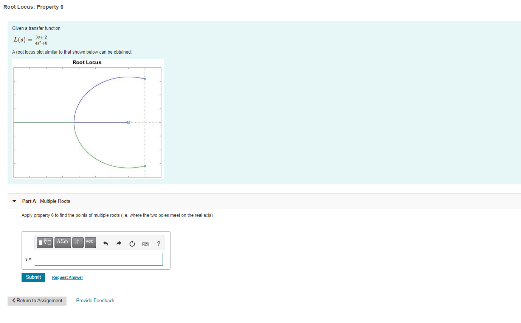
Task: Open Provide Feedback link
Action: 95,301
